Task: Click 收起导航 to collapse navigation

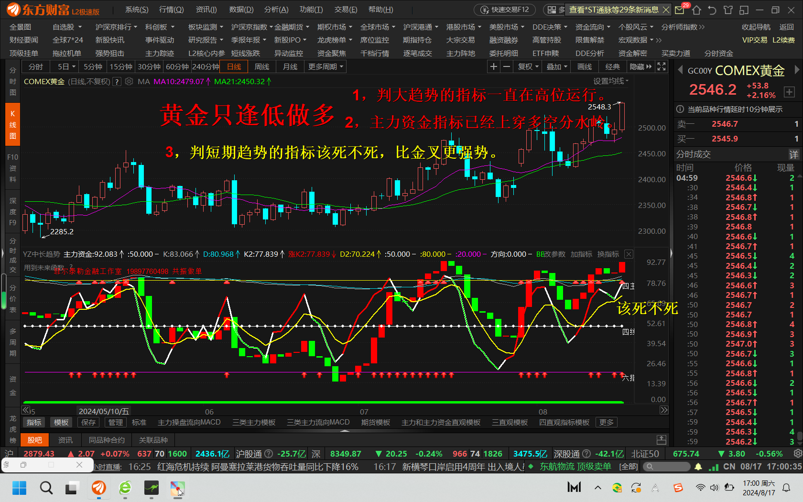Action: [756, 27]
